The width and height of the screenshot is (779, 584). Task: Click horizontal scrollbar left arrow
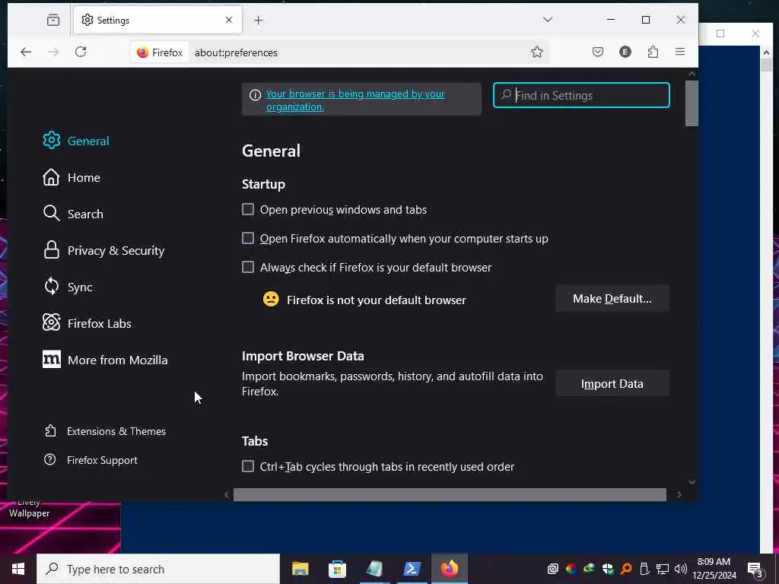pos(227,494)
